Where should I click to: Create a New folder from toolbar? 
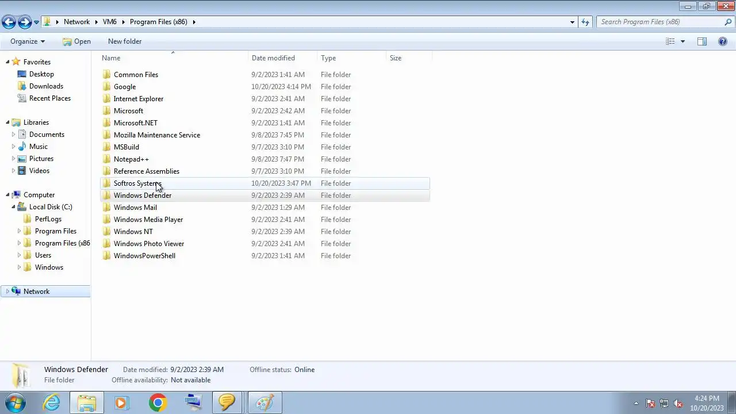tap(125, 41)
